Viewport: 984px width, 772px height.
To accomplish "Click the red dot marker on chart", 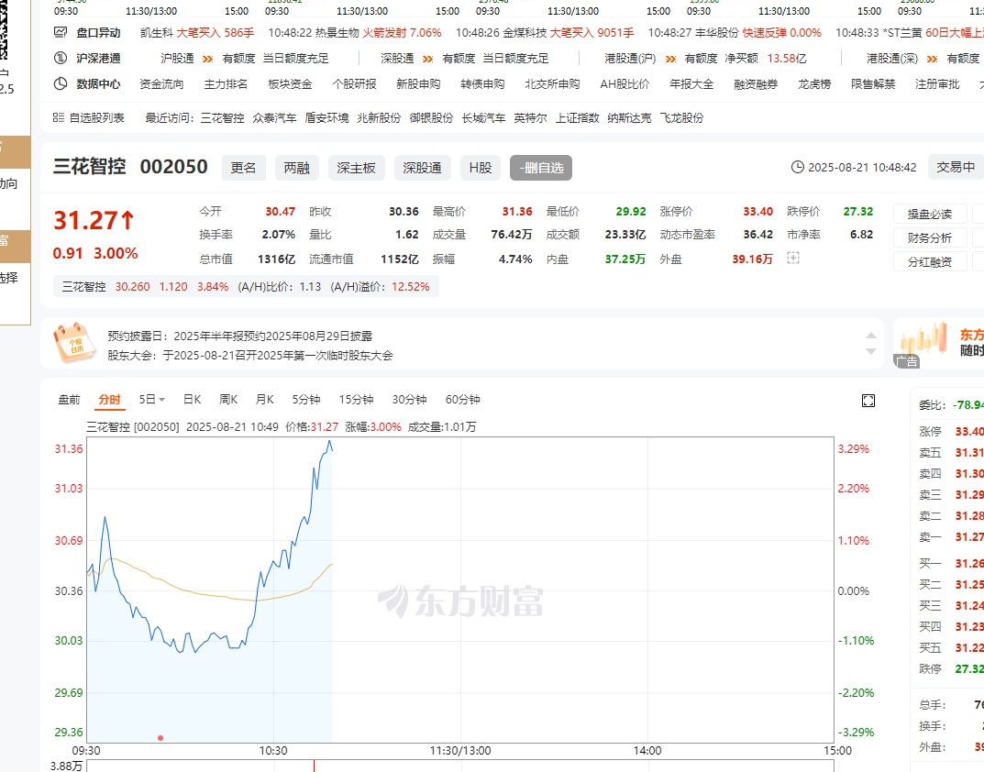I will [160, 737].
